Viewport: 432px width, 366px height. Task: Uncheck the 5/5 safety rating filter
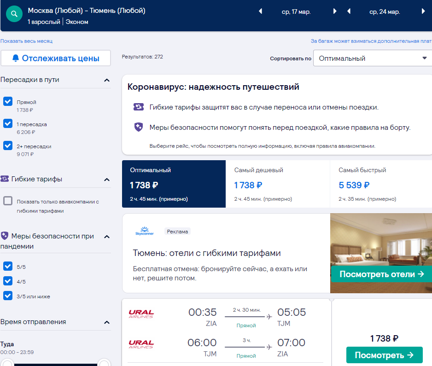(x=8, y=266)
